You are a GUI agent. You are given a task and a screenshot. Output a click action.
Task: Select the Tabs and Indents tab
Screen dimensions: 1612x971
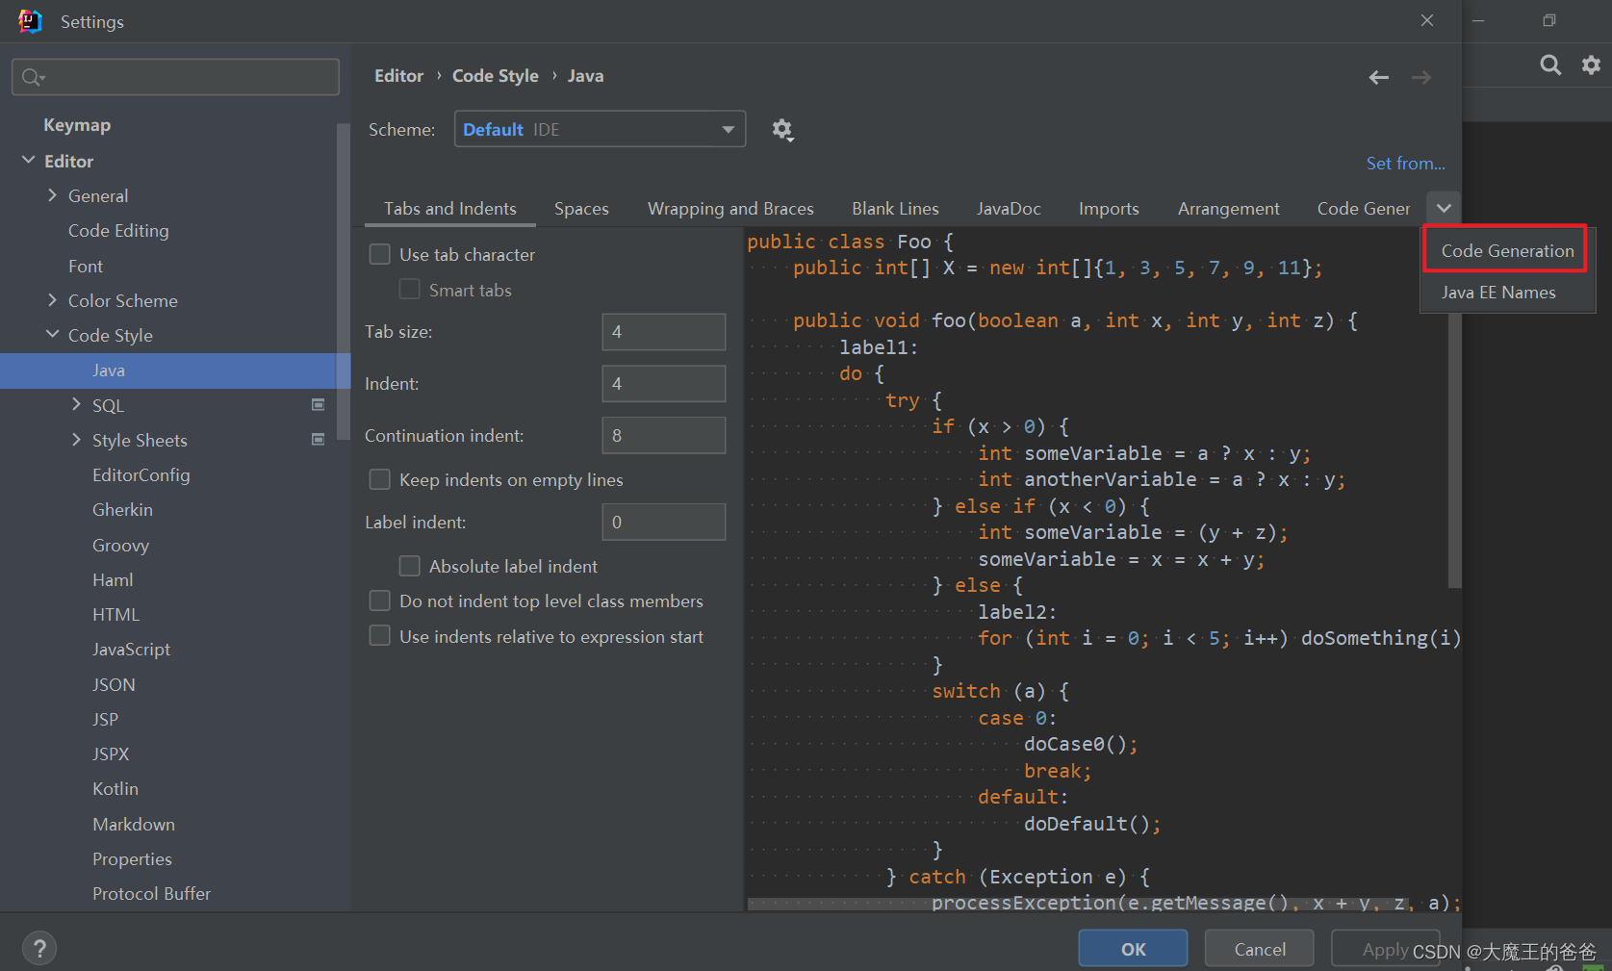450,209
